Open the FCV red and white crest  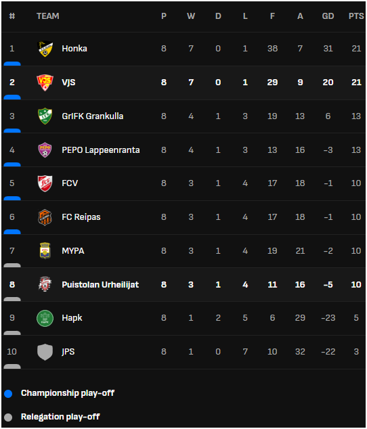pos(45,183)
